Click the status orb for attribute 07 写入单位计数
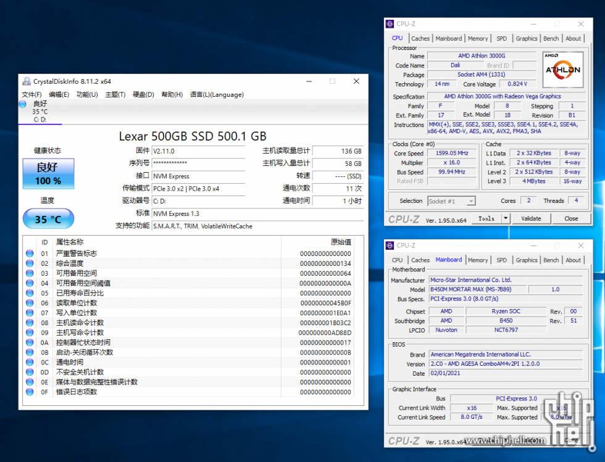The image size is (605, 462). click(30, 313)
